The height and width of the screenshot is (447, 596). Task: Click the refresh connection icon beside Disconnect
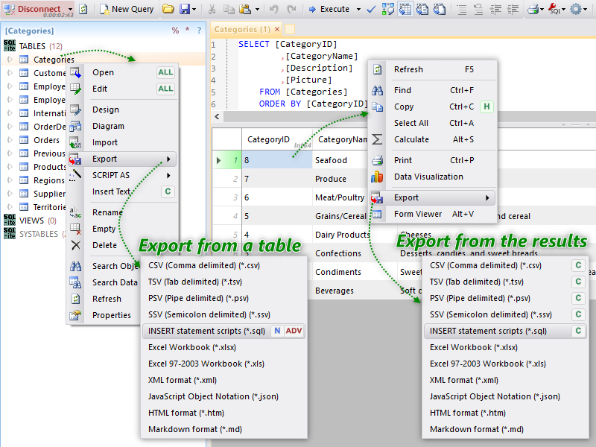tap(83, 9)
